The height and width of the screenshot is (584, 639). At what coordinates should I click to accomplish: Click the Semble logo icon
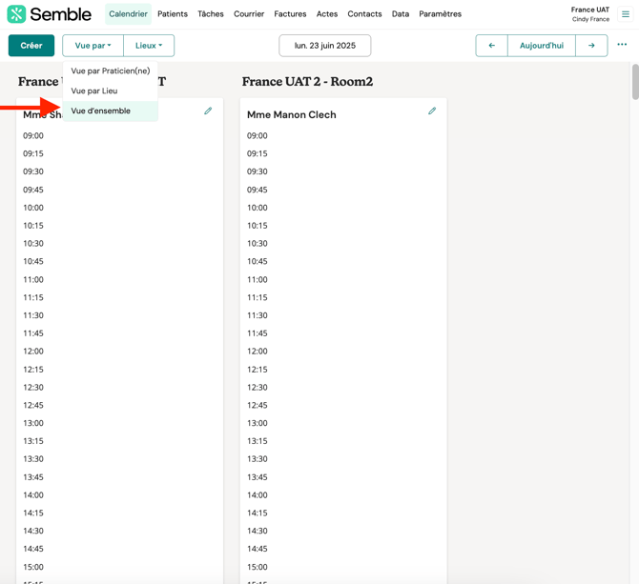click(x=16, y=14)
